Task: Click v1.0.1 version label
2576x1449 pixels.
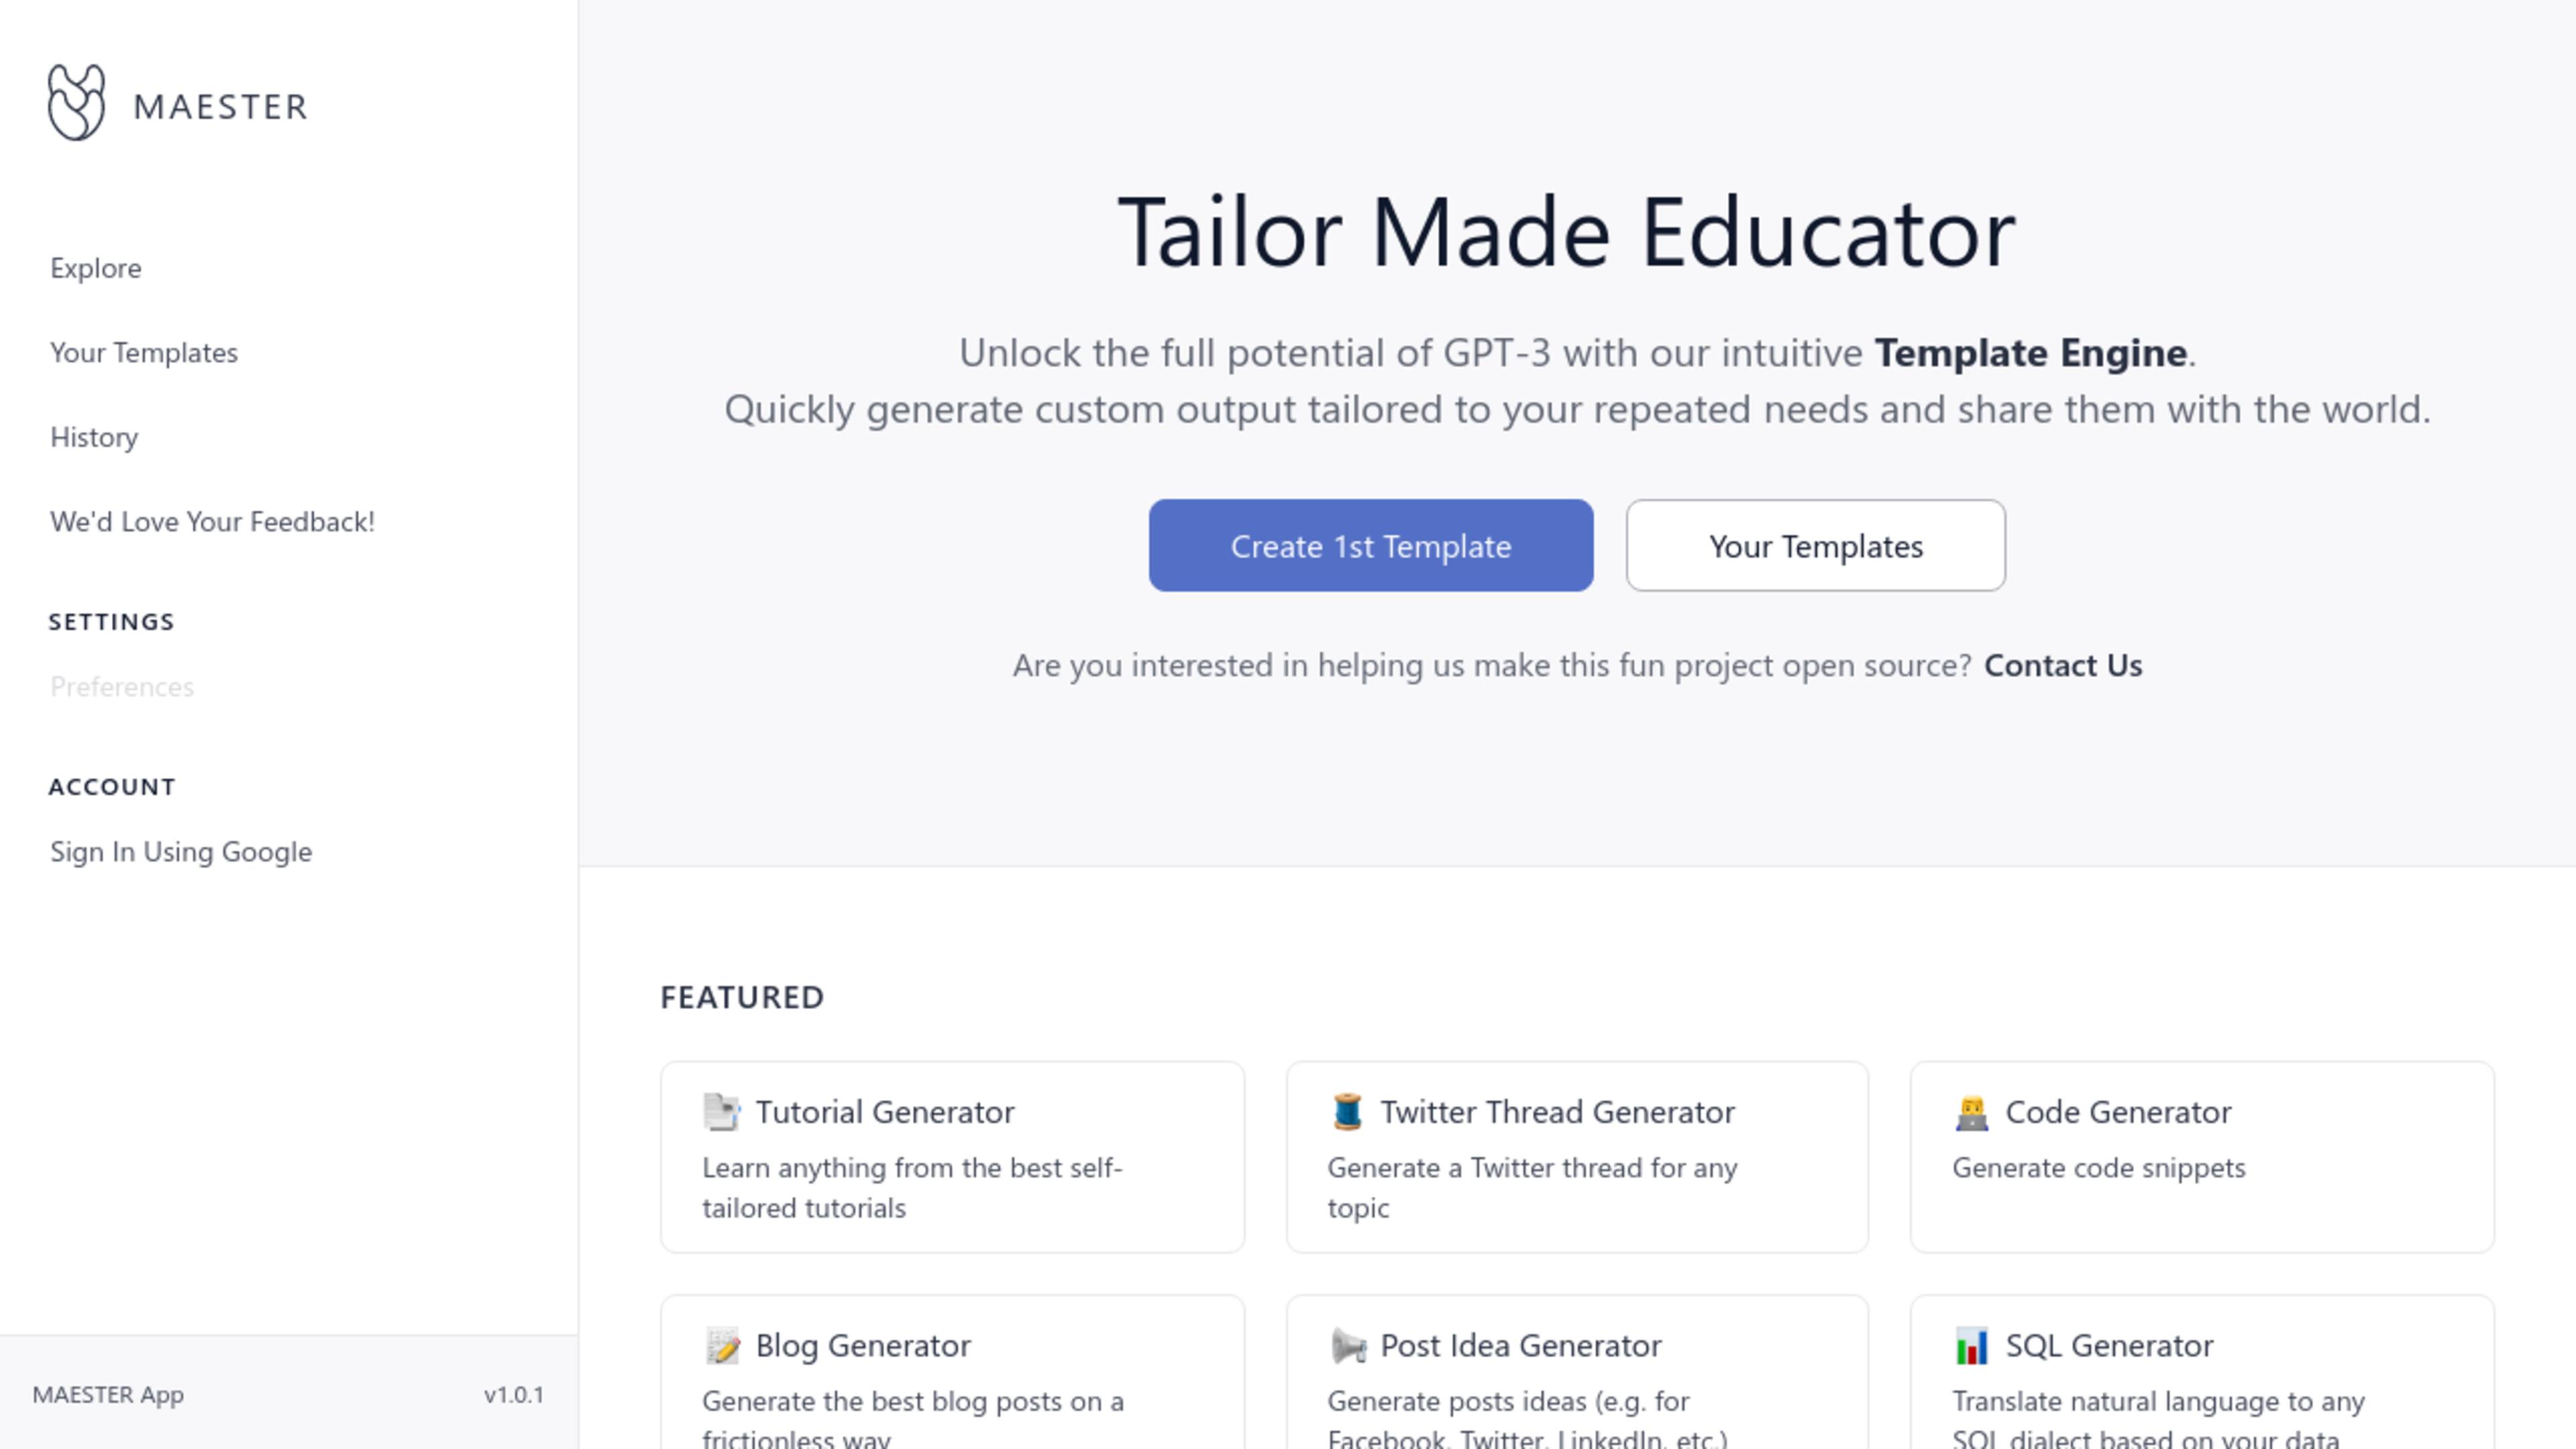Action: (x=513, y=1394)
